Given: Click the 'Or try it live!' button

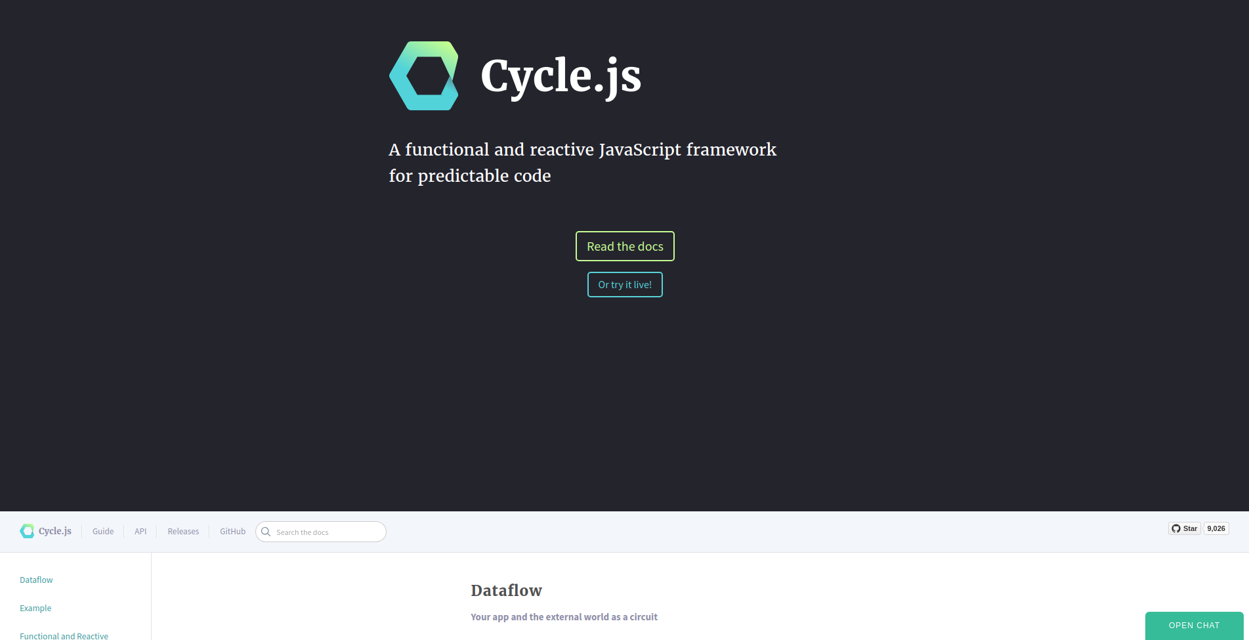Looking at the screenshot, I should 624,284.
